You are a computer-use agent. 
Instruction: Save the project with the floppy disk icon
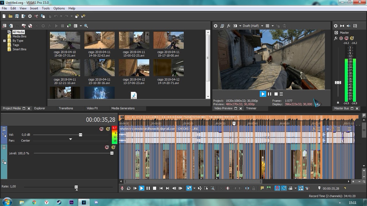17,16
